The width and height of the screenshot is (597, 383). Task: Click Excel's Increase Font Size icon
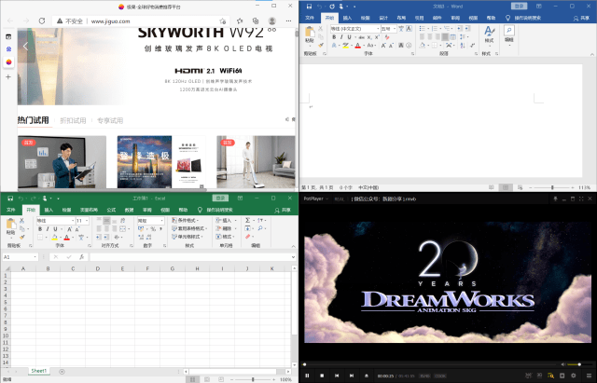point(70,229)
